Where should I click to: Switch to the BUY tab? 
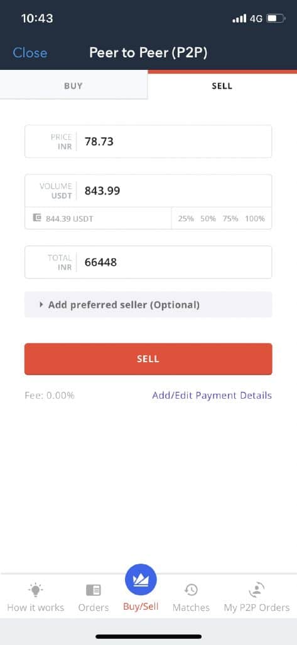coord(73,86)
